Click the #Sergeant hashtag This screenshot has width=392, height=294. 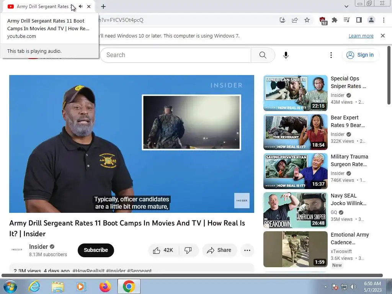pyautogui.click(x=139, y=271)
